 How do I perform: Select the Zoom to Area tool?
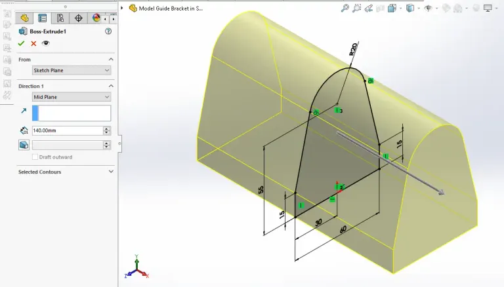pyautogui.click(x=357, y=8)
